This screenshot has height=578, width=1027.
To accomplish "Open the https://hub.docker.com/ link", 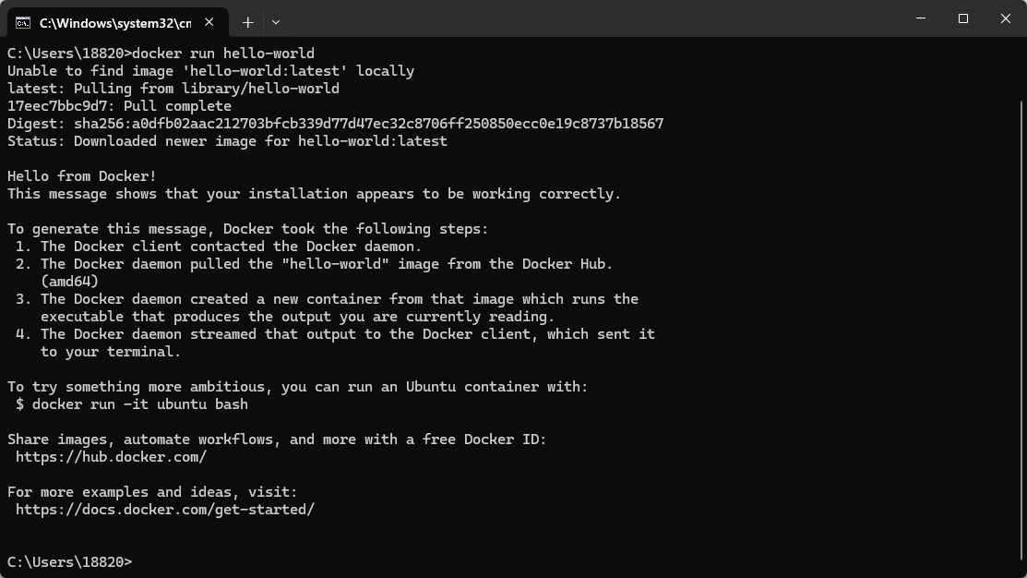I will pos(111,457).
